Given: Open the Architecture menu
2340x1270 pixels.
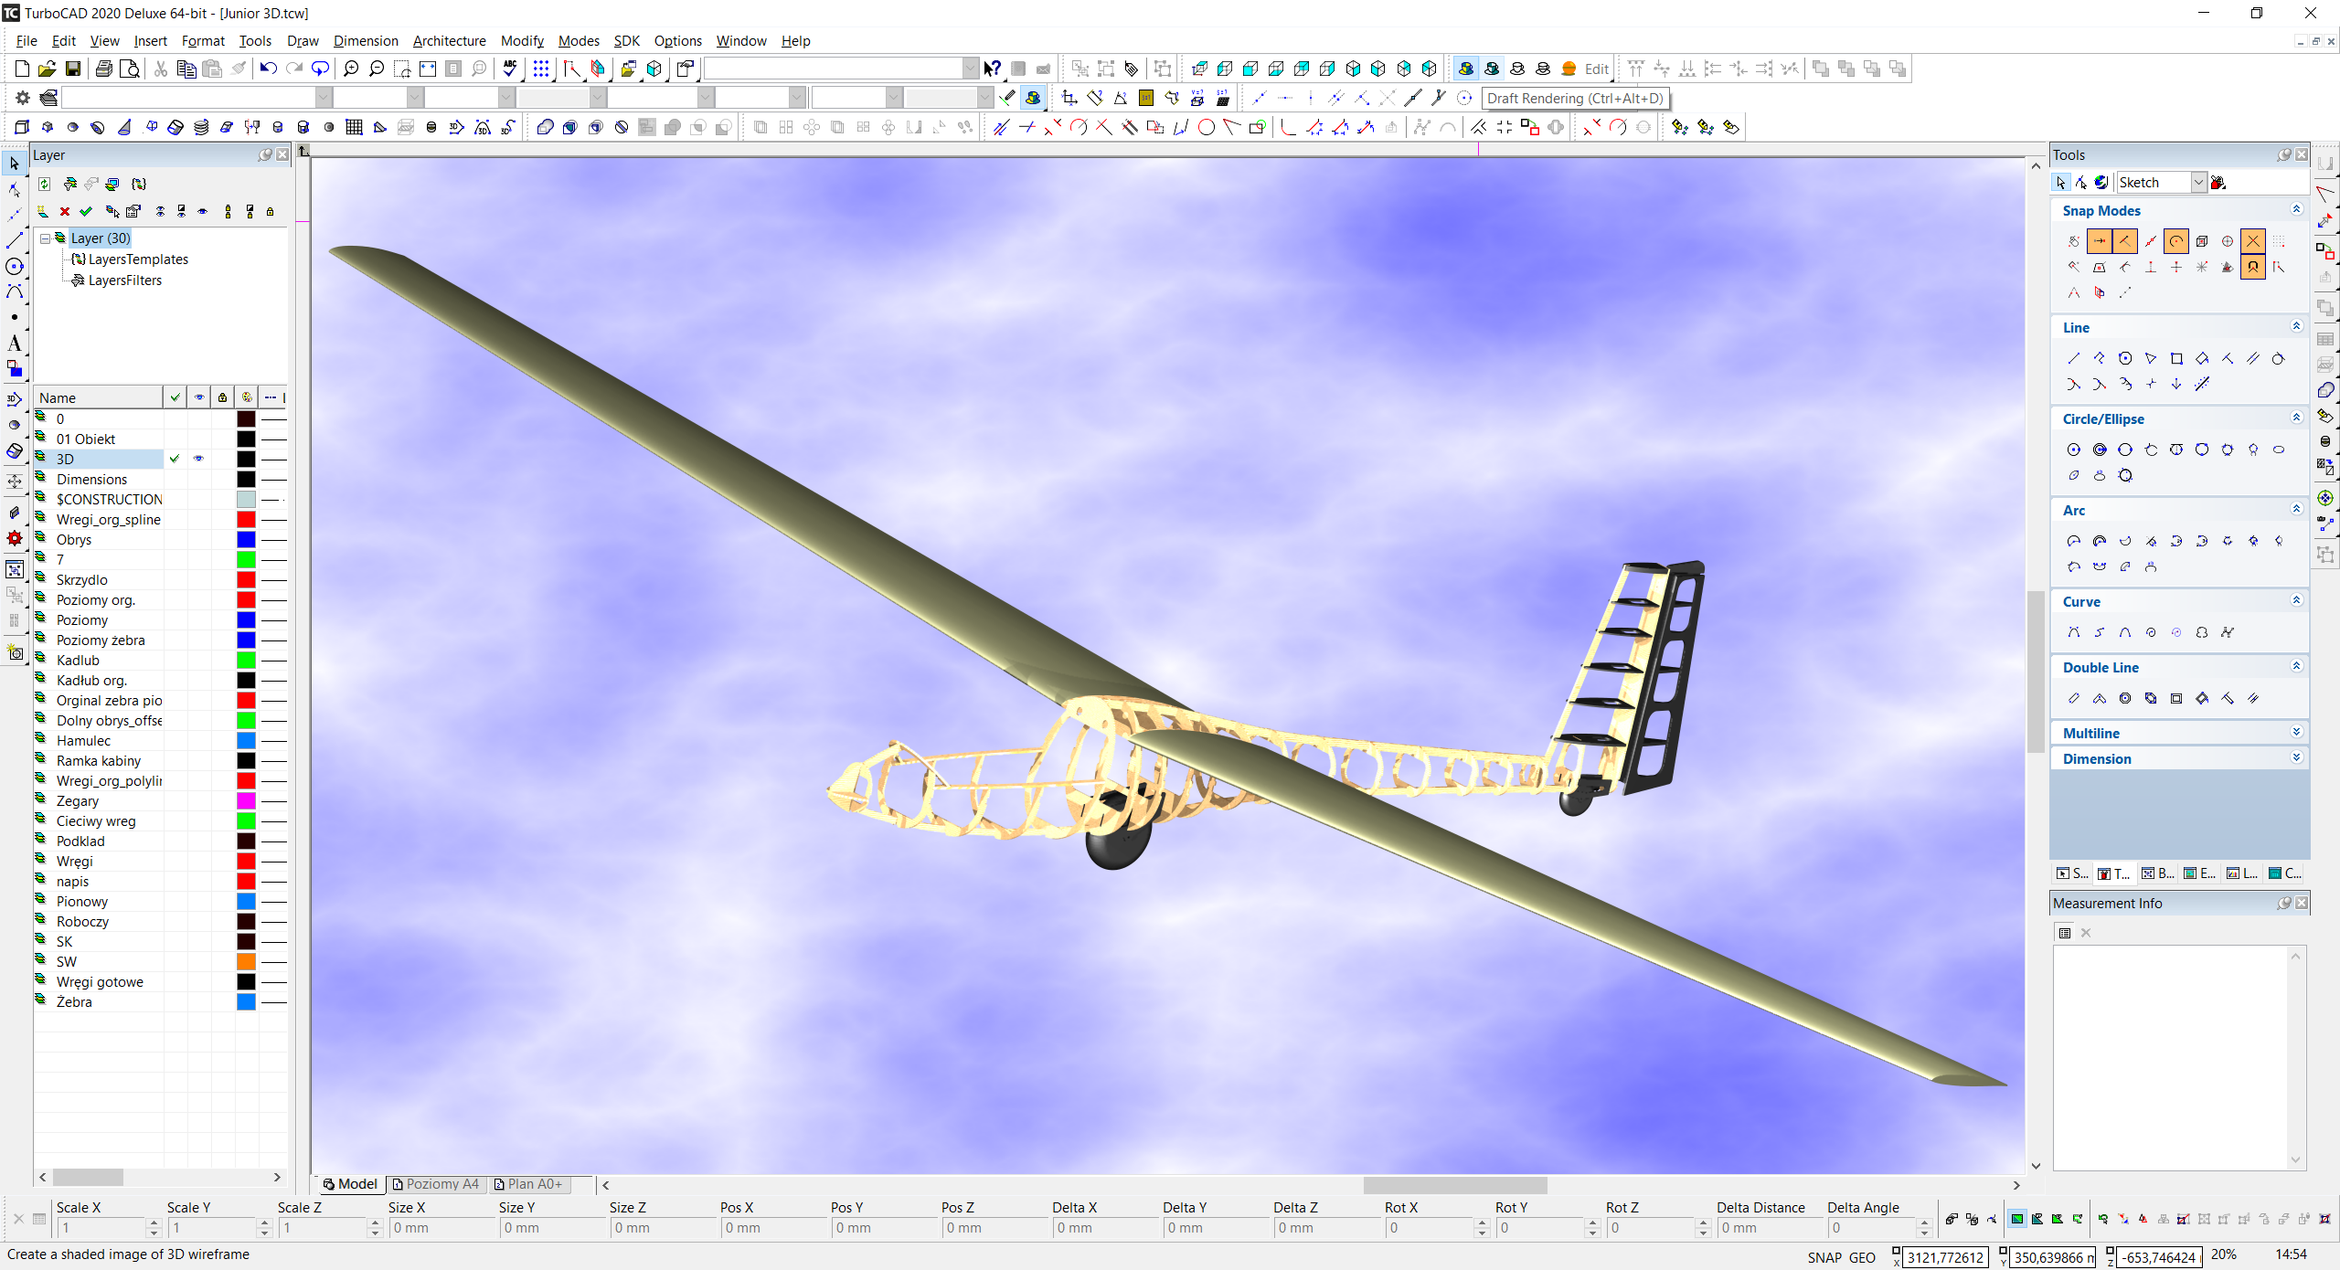Looking at the screenshot, I should click(449, 41).
